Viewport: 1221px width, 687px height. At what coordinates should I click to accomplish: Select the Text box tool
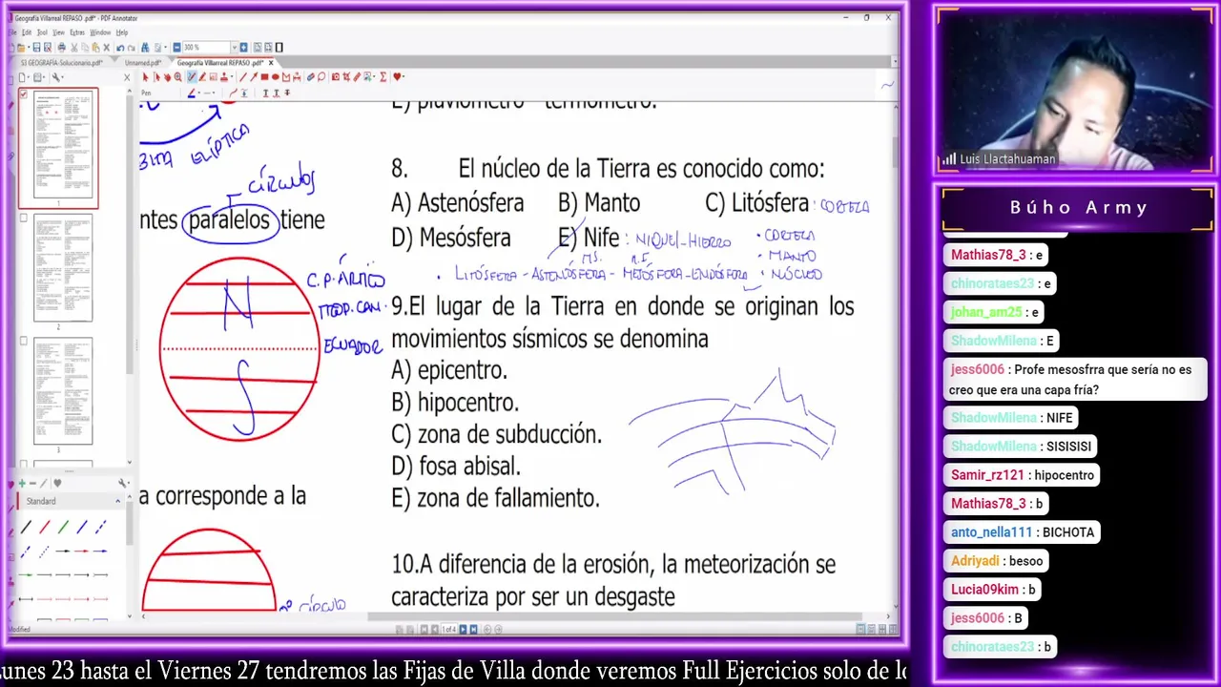coord(213,77)
